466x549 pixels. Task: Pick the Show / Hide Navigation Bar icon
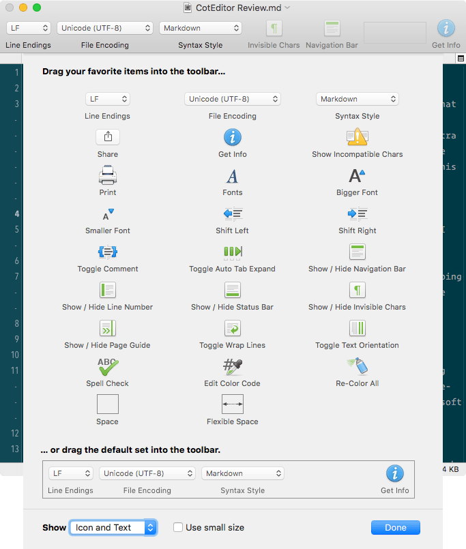[x=357, y=252]
